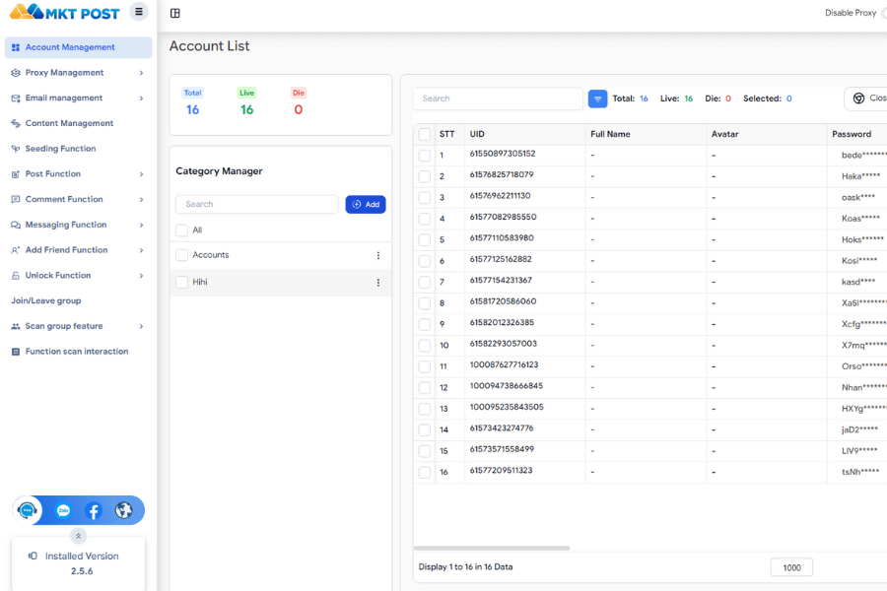This screenshot has height=591, width=887.
Task: Open Content Management menu item
Action: point(79,123)
